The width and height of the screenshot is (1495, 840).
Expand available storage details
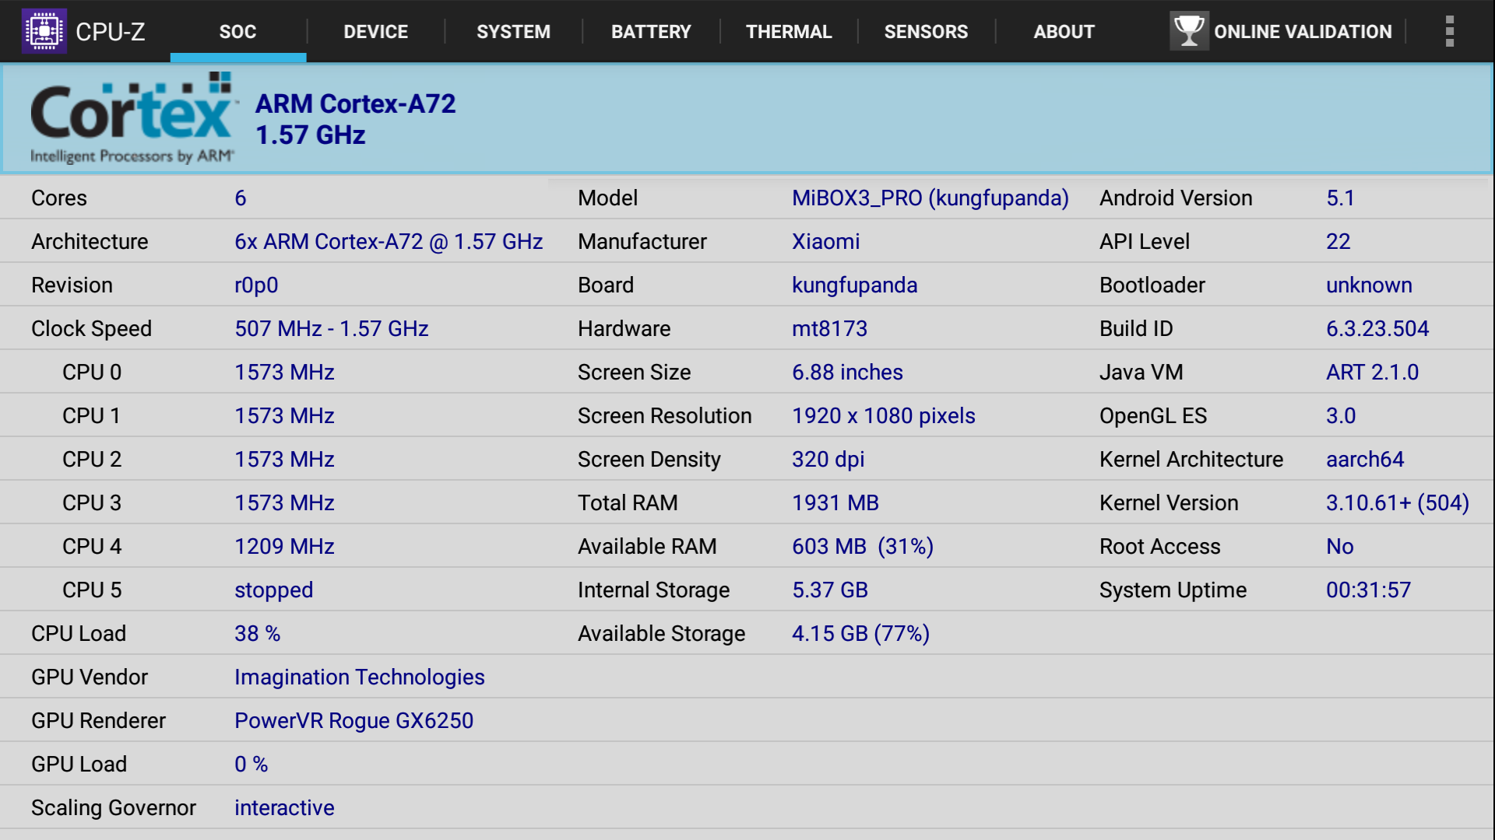860,633
